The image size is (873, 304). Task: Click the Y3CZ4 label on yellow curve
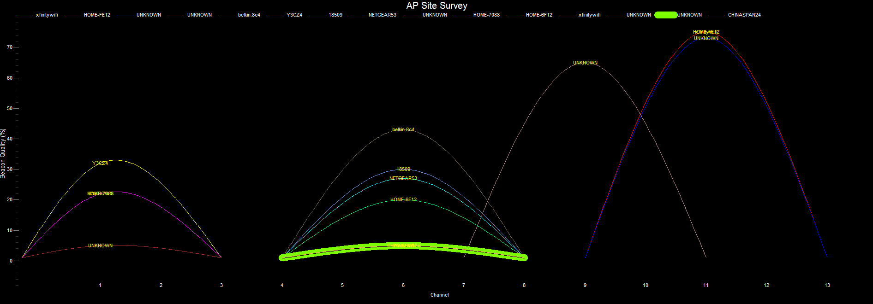[x=100, y=163]
